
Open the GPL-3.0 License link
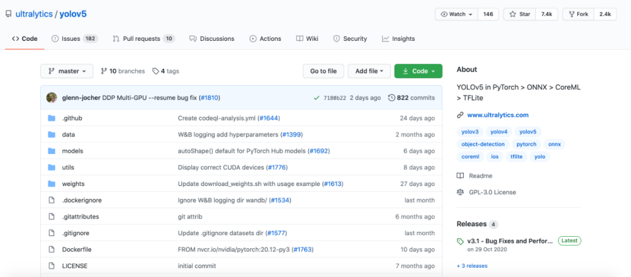[x=492, y=192]
